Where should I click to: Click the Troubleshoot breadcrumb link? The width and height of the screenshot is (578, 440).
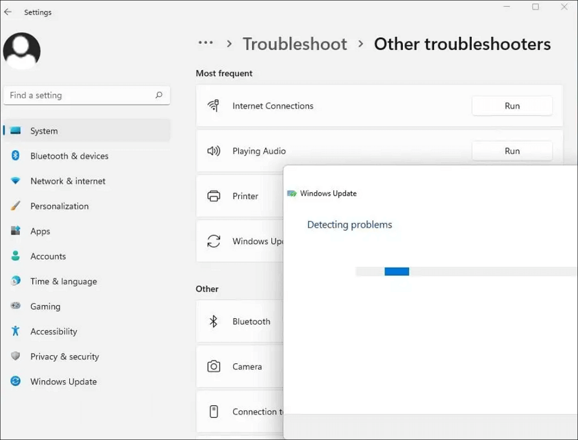tap(295, 44)
